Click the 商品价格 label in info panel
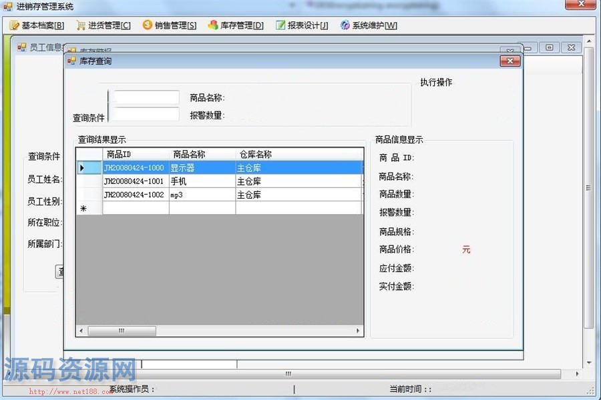This screenshot has height=400, width=601. click(x=397, y=249)
